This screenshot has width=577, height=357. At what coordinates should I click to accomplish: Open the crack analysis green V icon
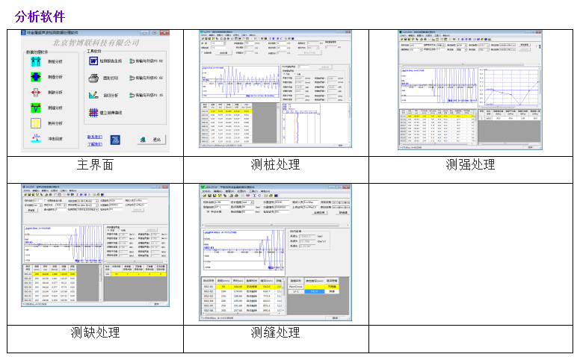coord(34,108)
